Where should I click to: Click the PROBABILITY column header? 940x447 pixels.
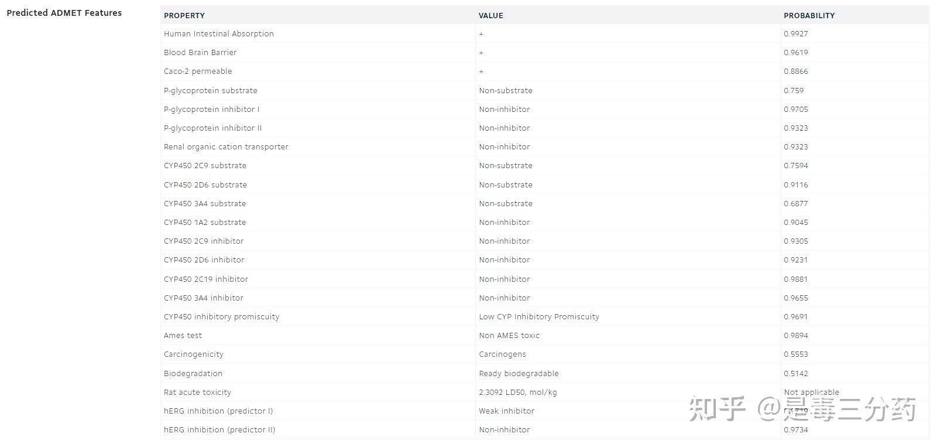click(x=809, y=15)
